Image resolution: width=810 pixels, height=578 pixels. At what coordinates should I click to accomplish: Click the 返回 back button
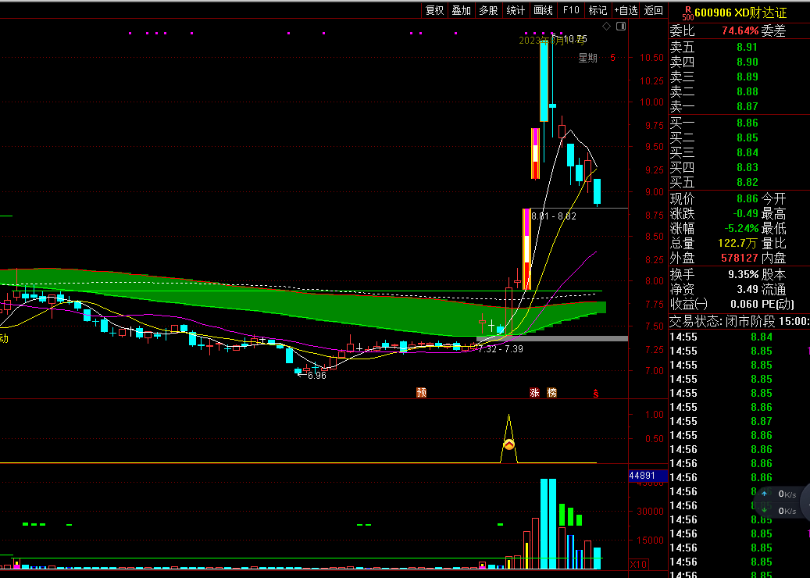click(x=654, y=10)
